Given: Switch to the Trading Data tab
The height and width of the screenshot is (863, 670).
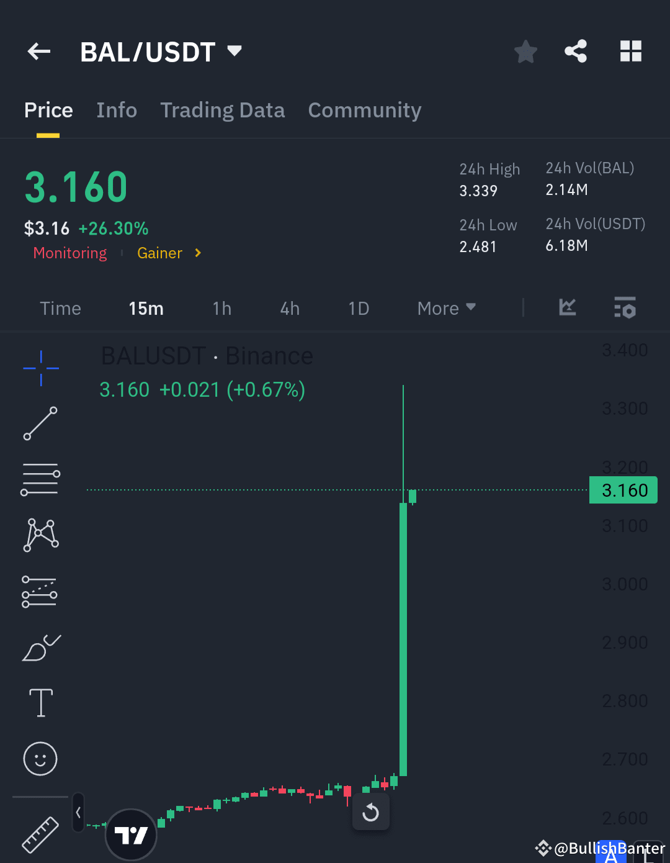Looking at the screenshot, I should click(x=222, y=110).
